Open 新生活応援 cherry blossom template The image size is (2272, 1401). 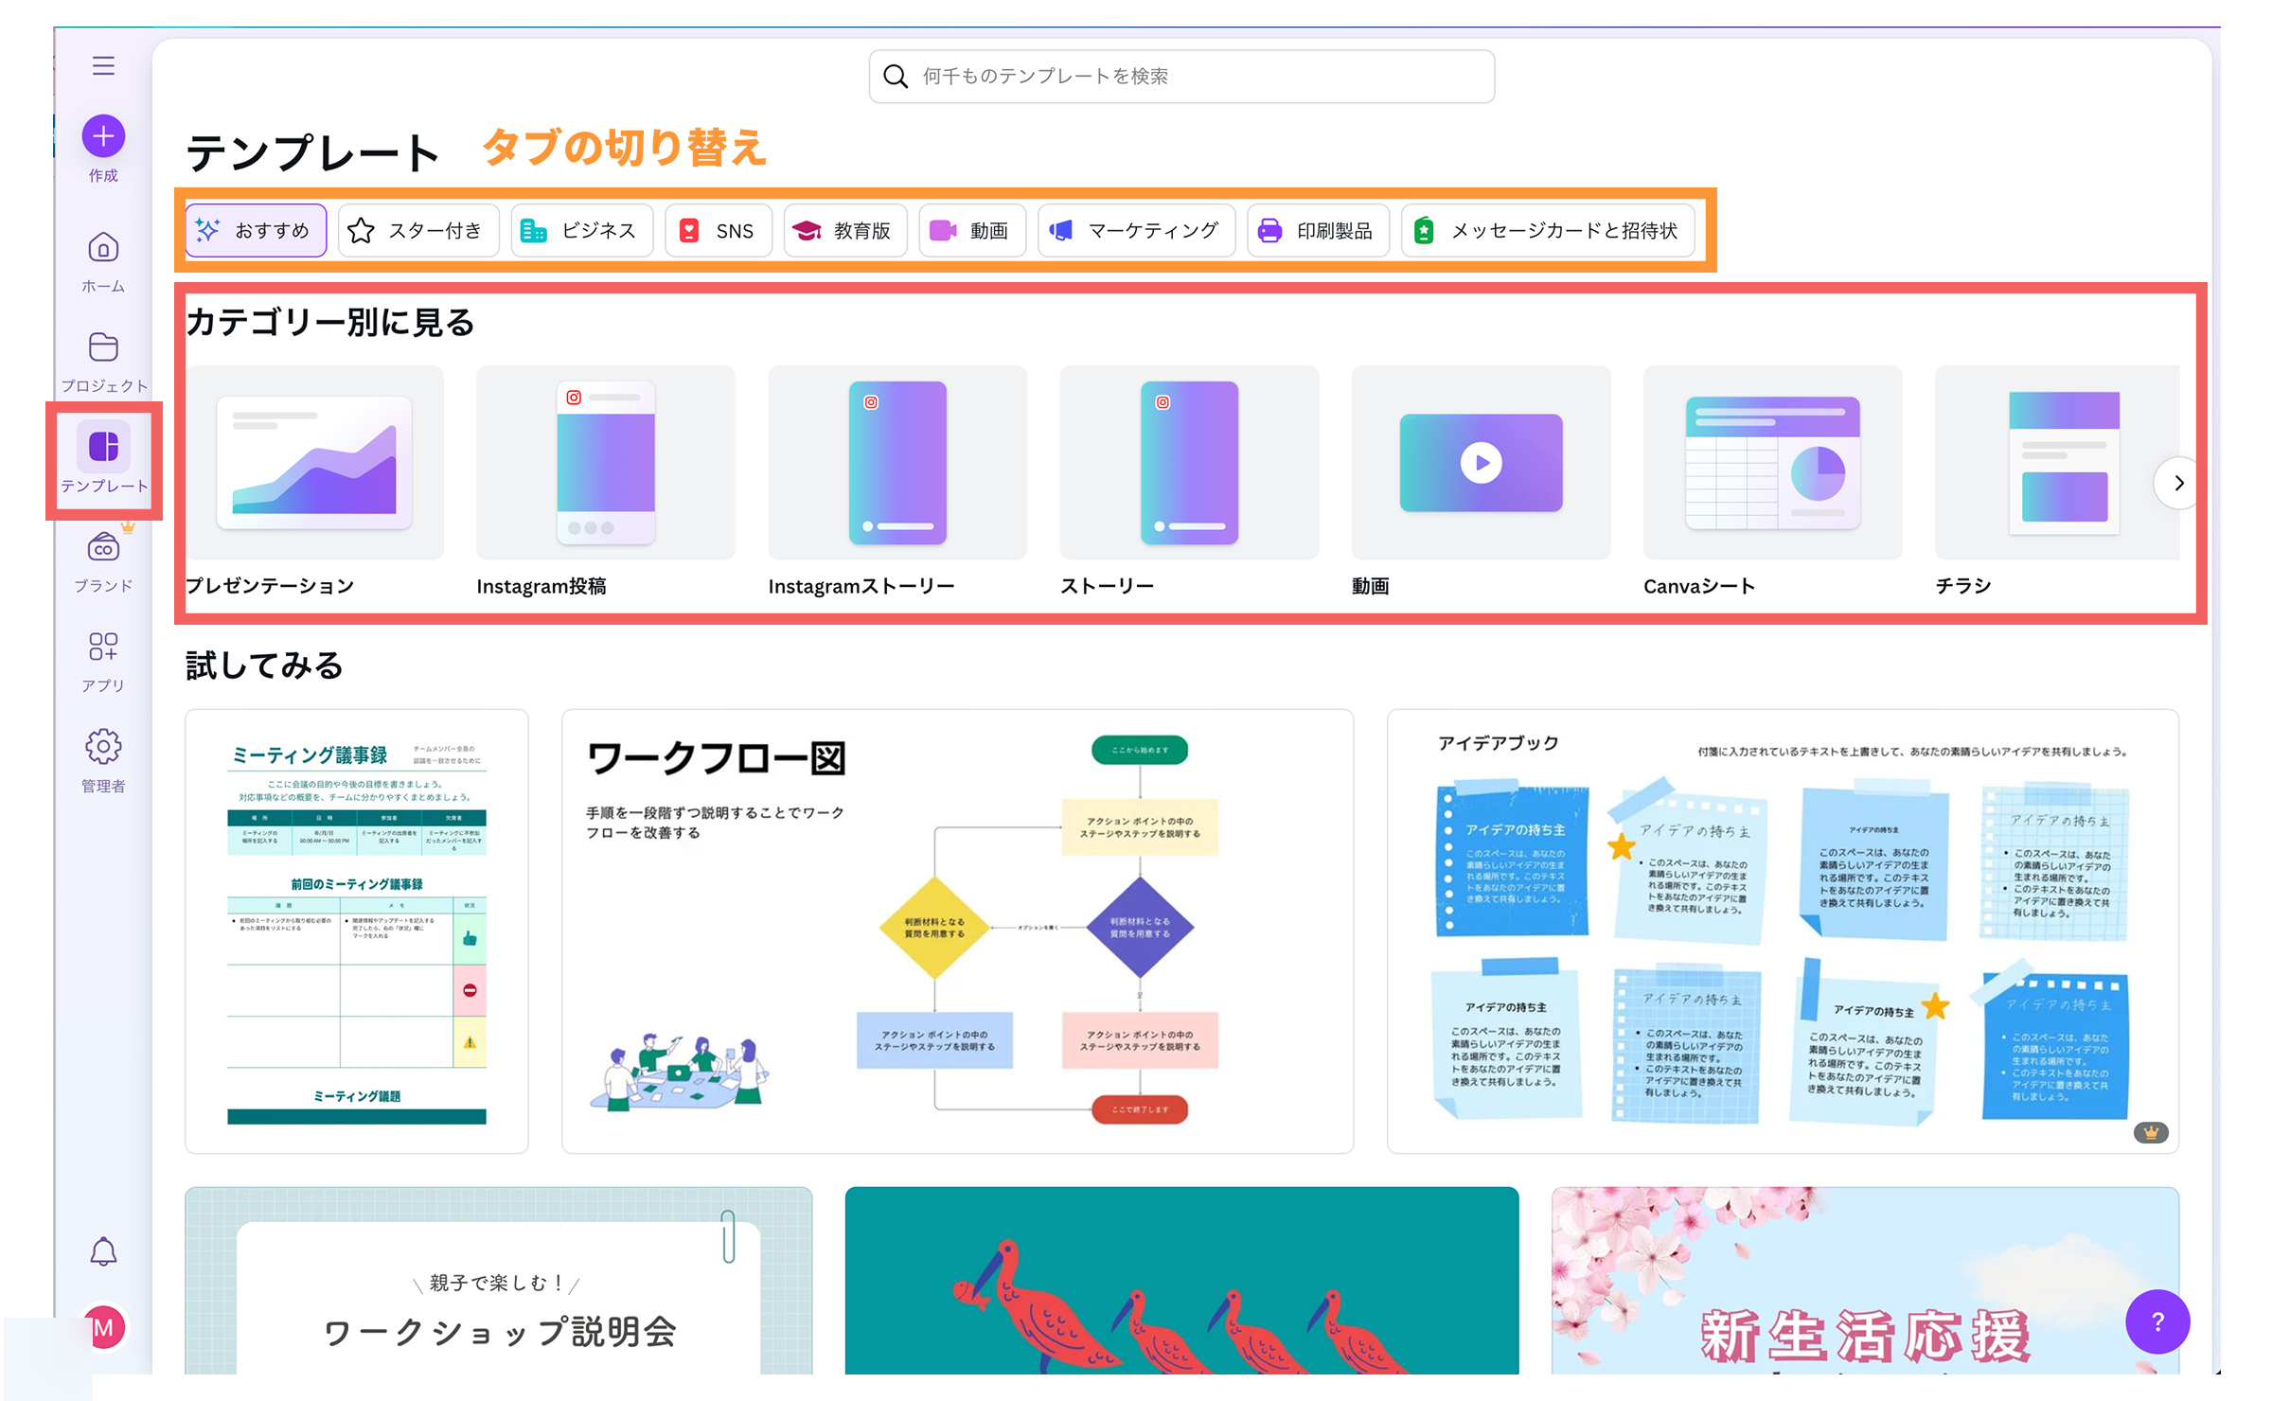[x=1865, y=1281]
